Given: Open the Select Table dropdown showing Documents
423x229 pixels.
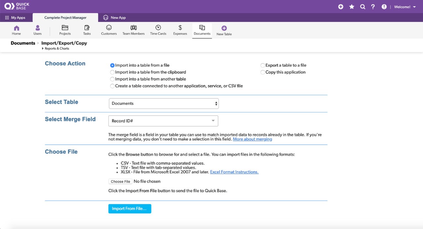Looking at the screenshot, I should (x=164, y=103).
